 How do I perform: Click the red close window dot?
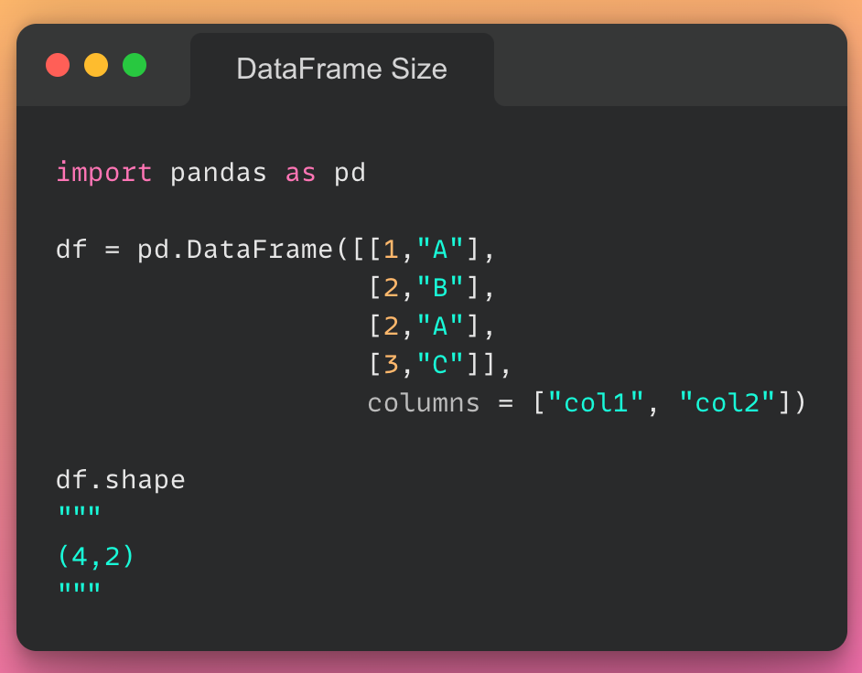click(x=58, y=65)
